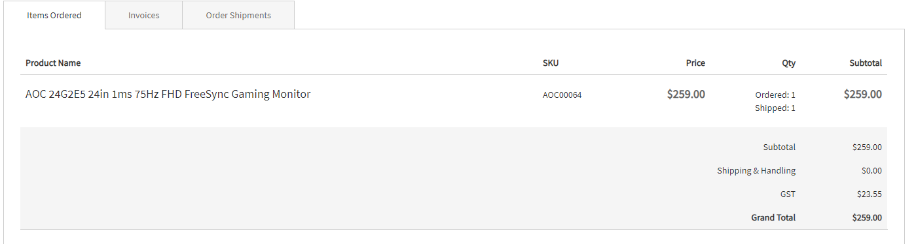This screenshot has width=916, height=244.
Task: Click the Price column header
Action: click(695, 63)
